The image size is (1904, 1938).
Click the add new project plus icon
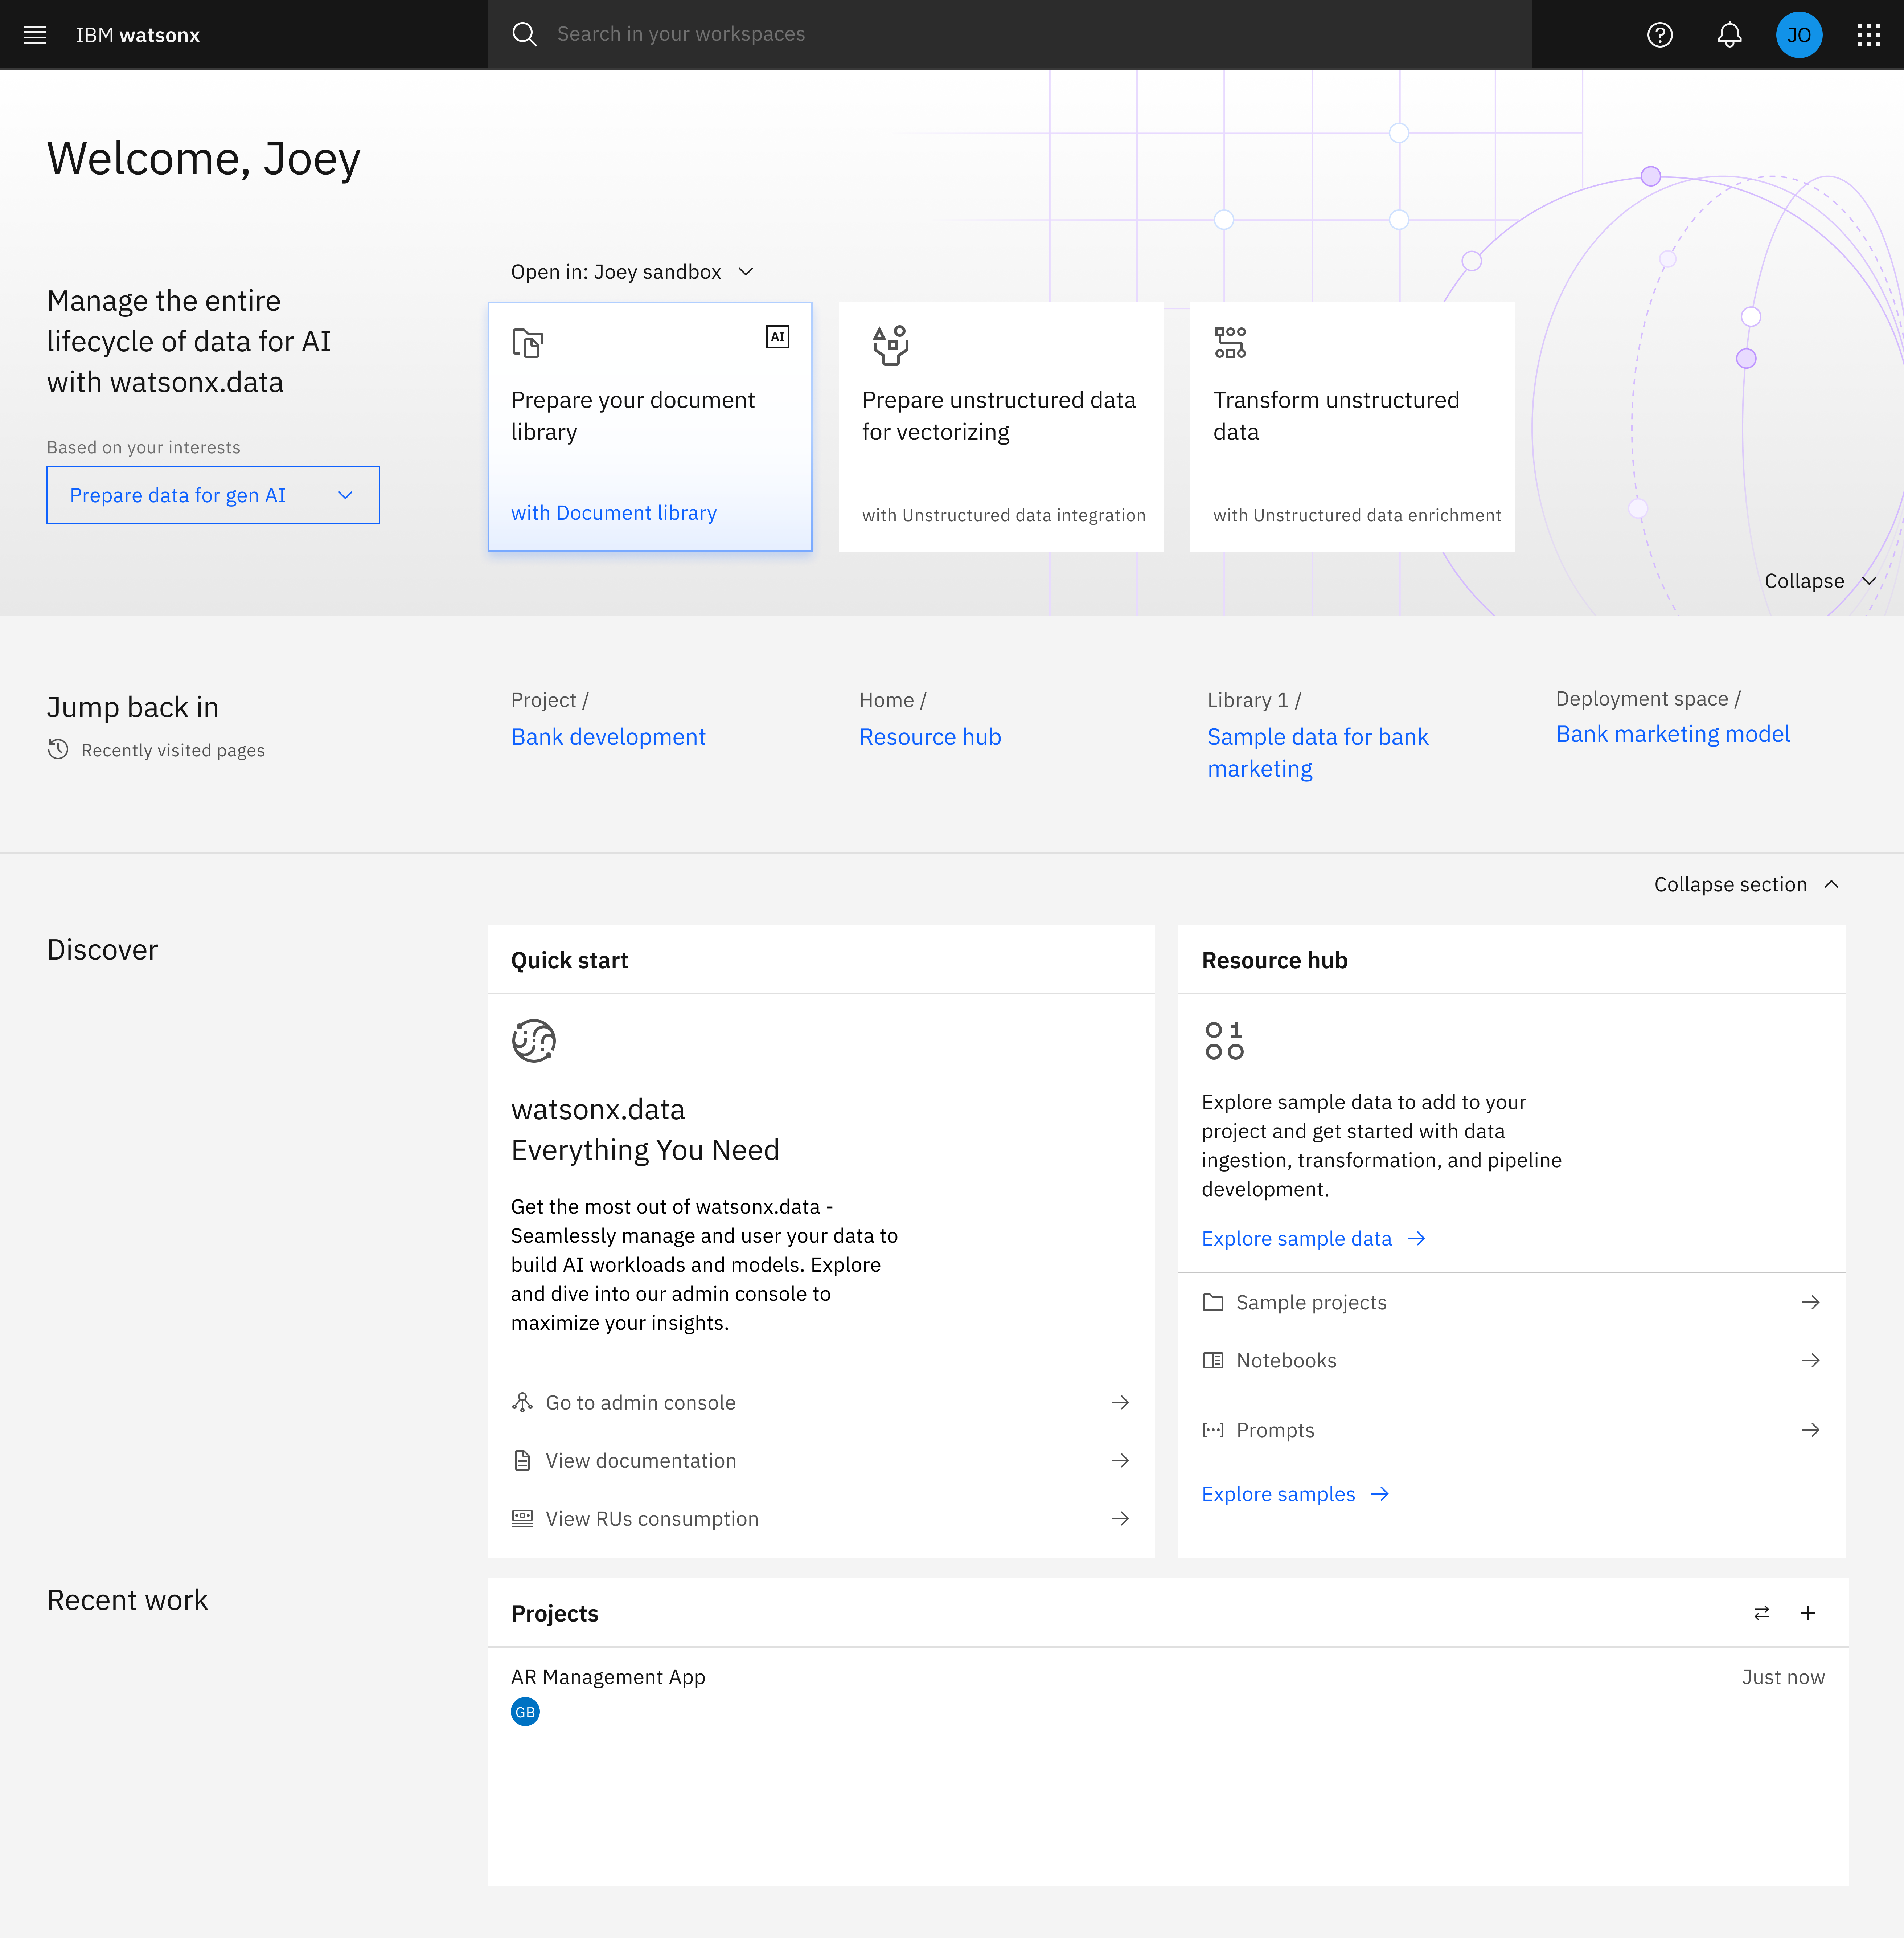[1808, 1613]
